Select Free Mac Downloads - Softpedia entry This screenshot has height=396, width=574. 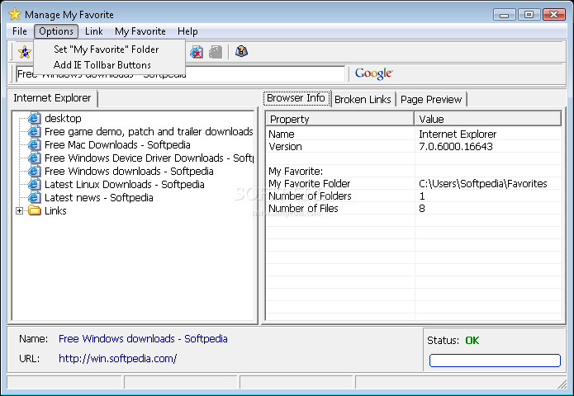click(117, 144)
